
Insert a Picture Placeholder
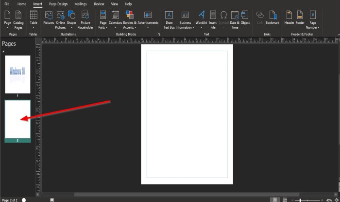(85, 20)
